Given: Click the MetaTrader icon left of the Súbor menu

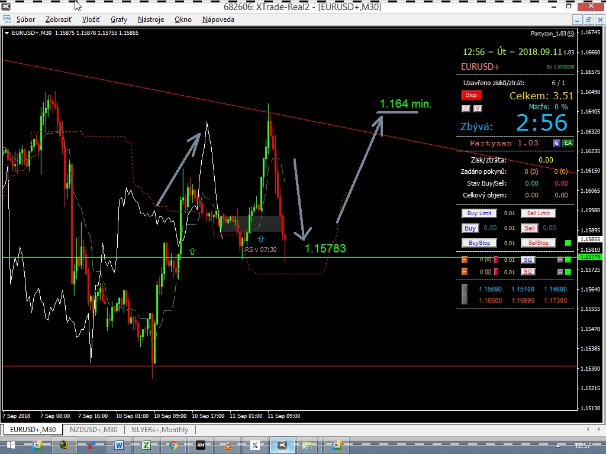Looking at the screenshot, I should point(7,20).
